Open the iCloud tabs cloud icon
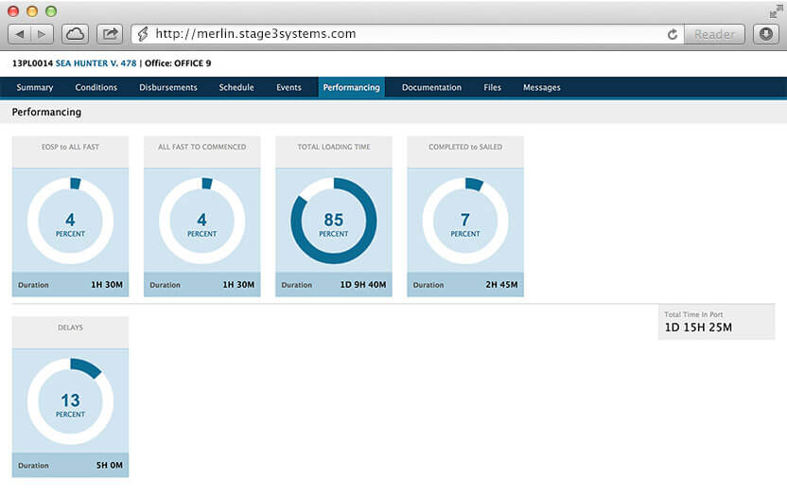The height and width of the screenshot is (497, 787). [x=76, y=34]
